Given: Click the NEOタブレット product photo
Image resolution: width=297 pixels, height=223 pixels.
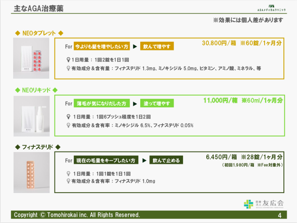Looking at the screenshot, I should click(31, 58).
